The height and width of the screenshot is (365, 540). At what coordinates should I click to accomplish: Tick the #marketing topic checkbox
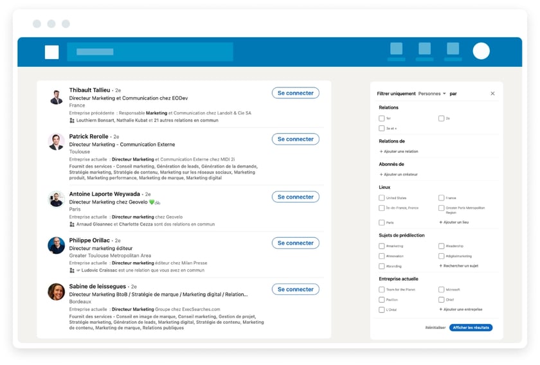pos(382,246)
